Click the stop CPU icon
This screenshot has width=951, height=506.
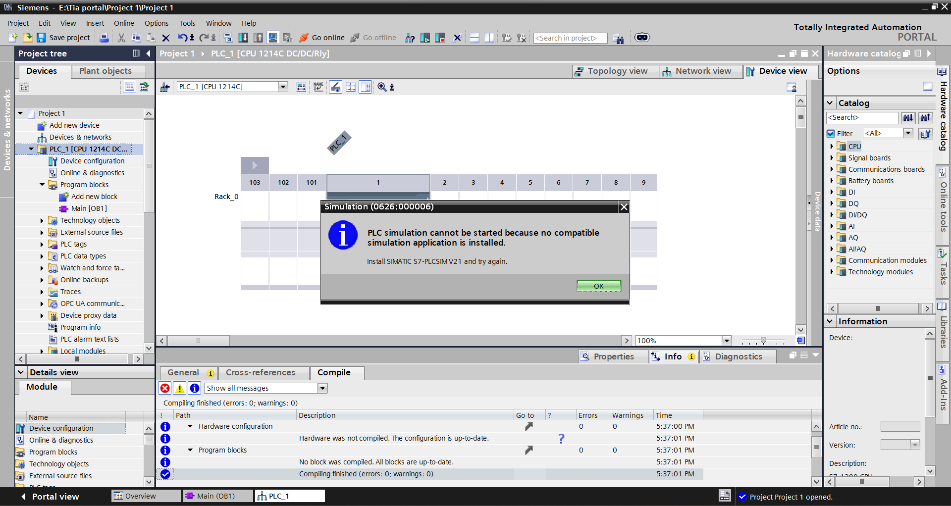pos(440,38)
